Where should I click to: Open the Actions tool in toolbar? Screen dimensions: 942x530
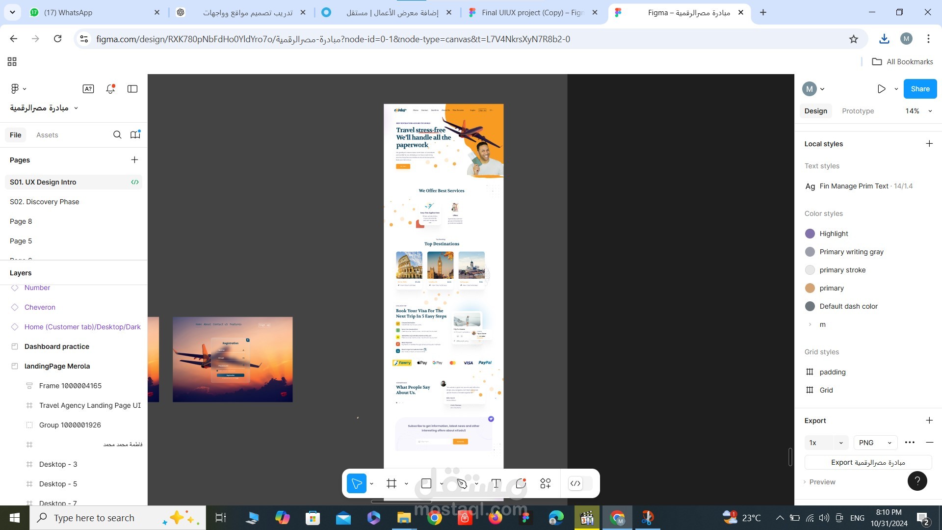coord(546,483)
